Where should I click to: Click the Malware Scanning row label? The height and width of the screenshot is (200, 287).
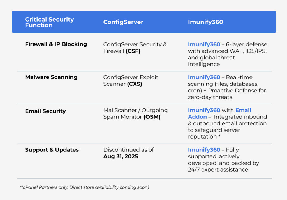tap(51, 77)
